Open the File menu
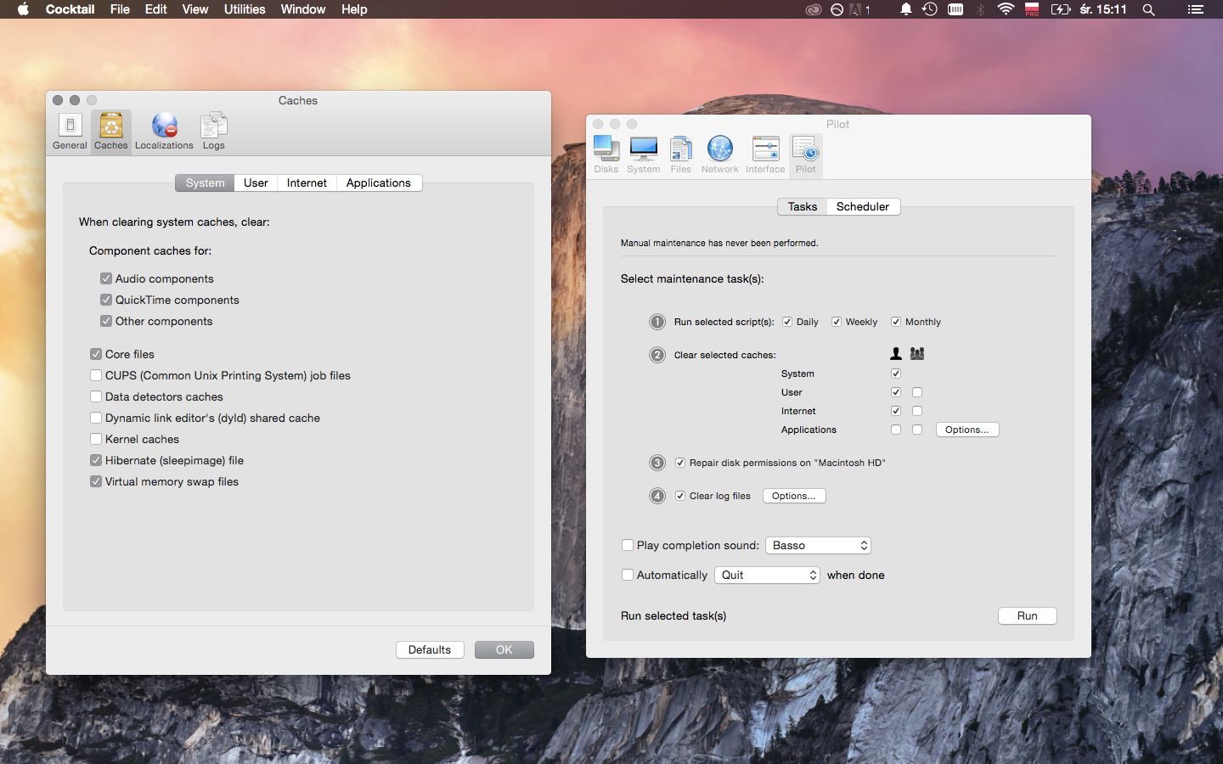This screenshot has height=764, width=1223. pyautogui.click(x=120, y=9)
